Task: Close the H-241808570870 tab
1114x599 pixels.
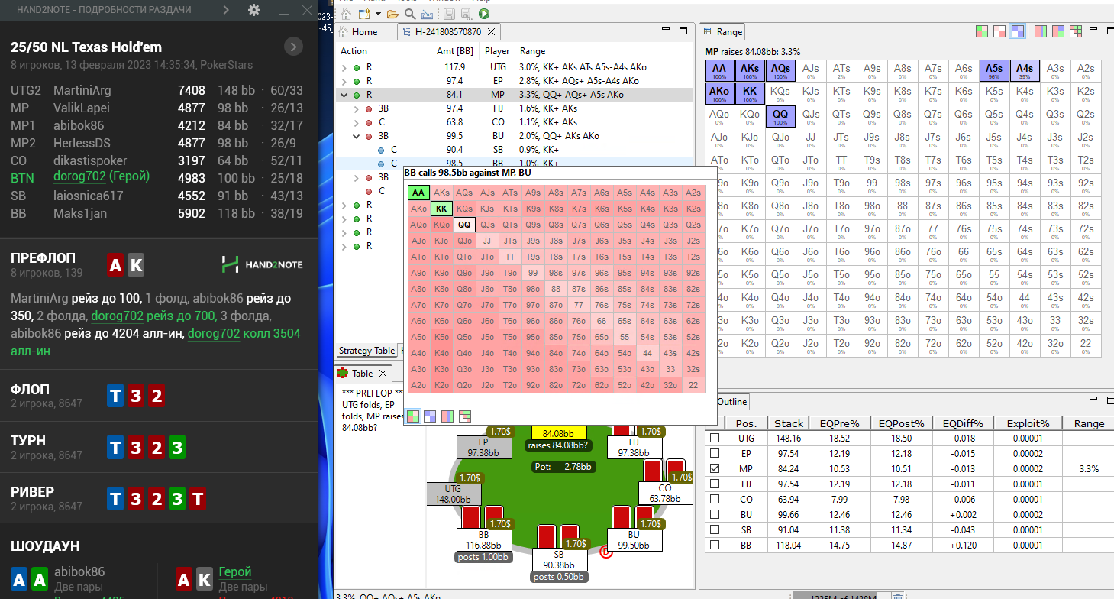Action: point(492,32)
